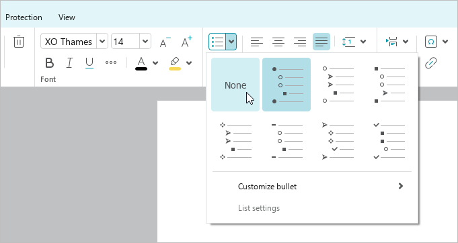Viewport: 458px width, 243px height.
Task: Open the Protection menu
Action: pyautogui.click(x=24, y=17)
